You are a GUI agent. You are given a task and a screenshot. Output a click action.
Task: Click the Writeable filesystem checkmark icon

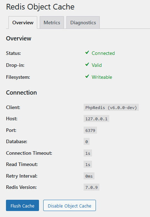click(x=87, y=76)
